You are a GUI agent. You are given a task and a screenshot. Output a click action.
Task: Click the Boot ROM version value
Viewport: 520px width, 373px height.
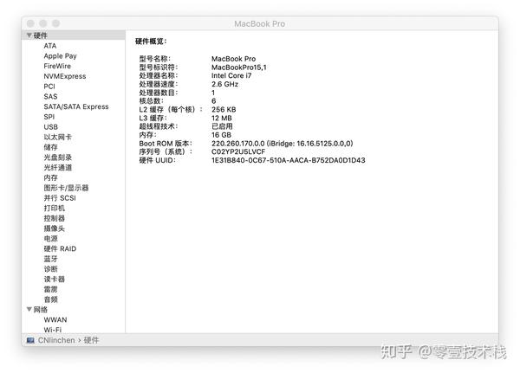point(283,144)
